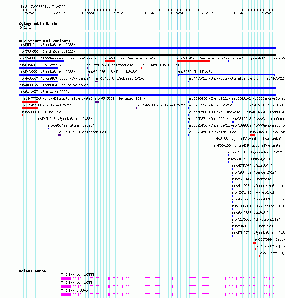Select the black nsv5560580 variant bar
Image resolution: width=285 pixels, height=298 pixels.
tap(147, 55)
